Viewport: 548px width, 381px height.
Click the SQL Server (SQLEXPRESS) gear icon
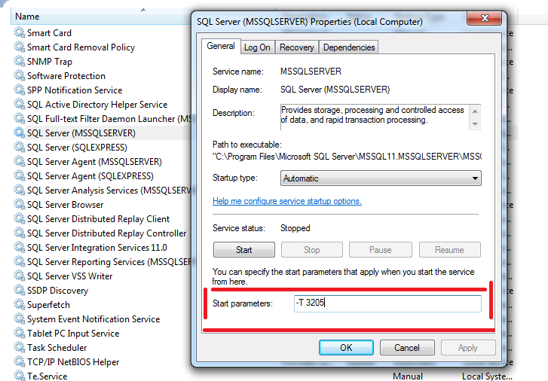[x=20, y=147]
